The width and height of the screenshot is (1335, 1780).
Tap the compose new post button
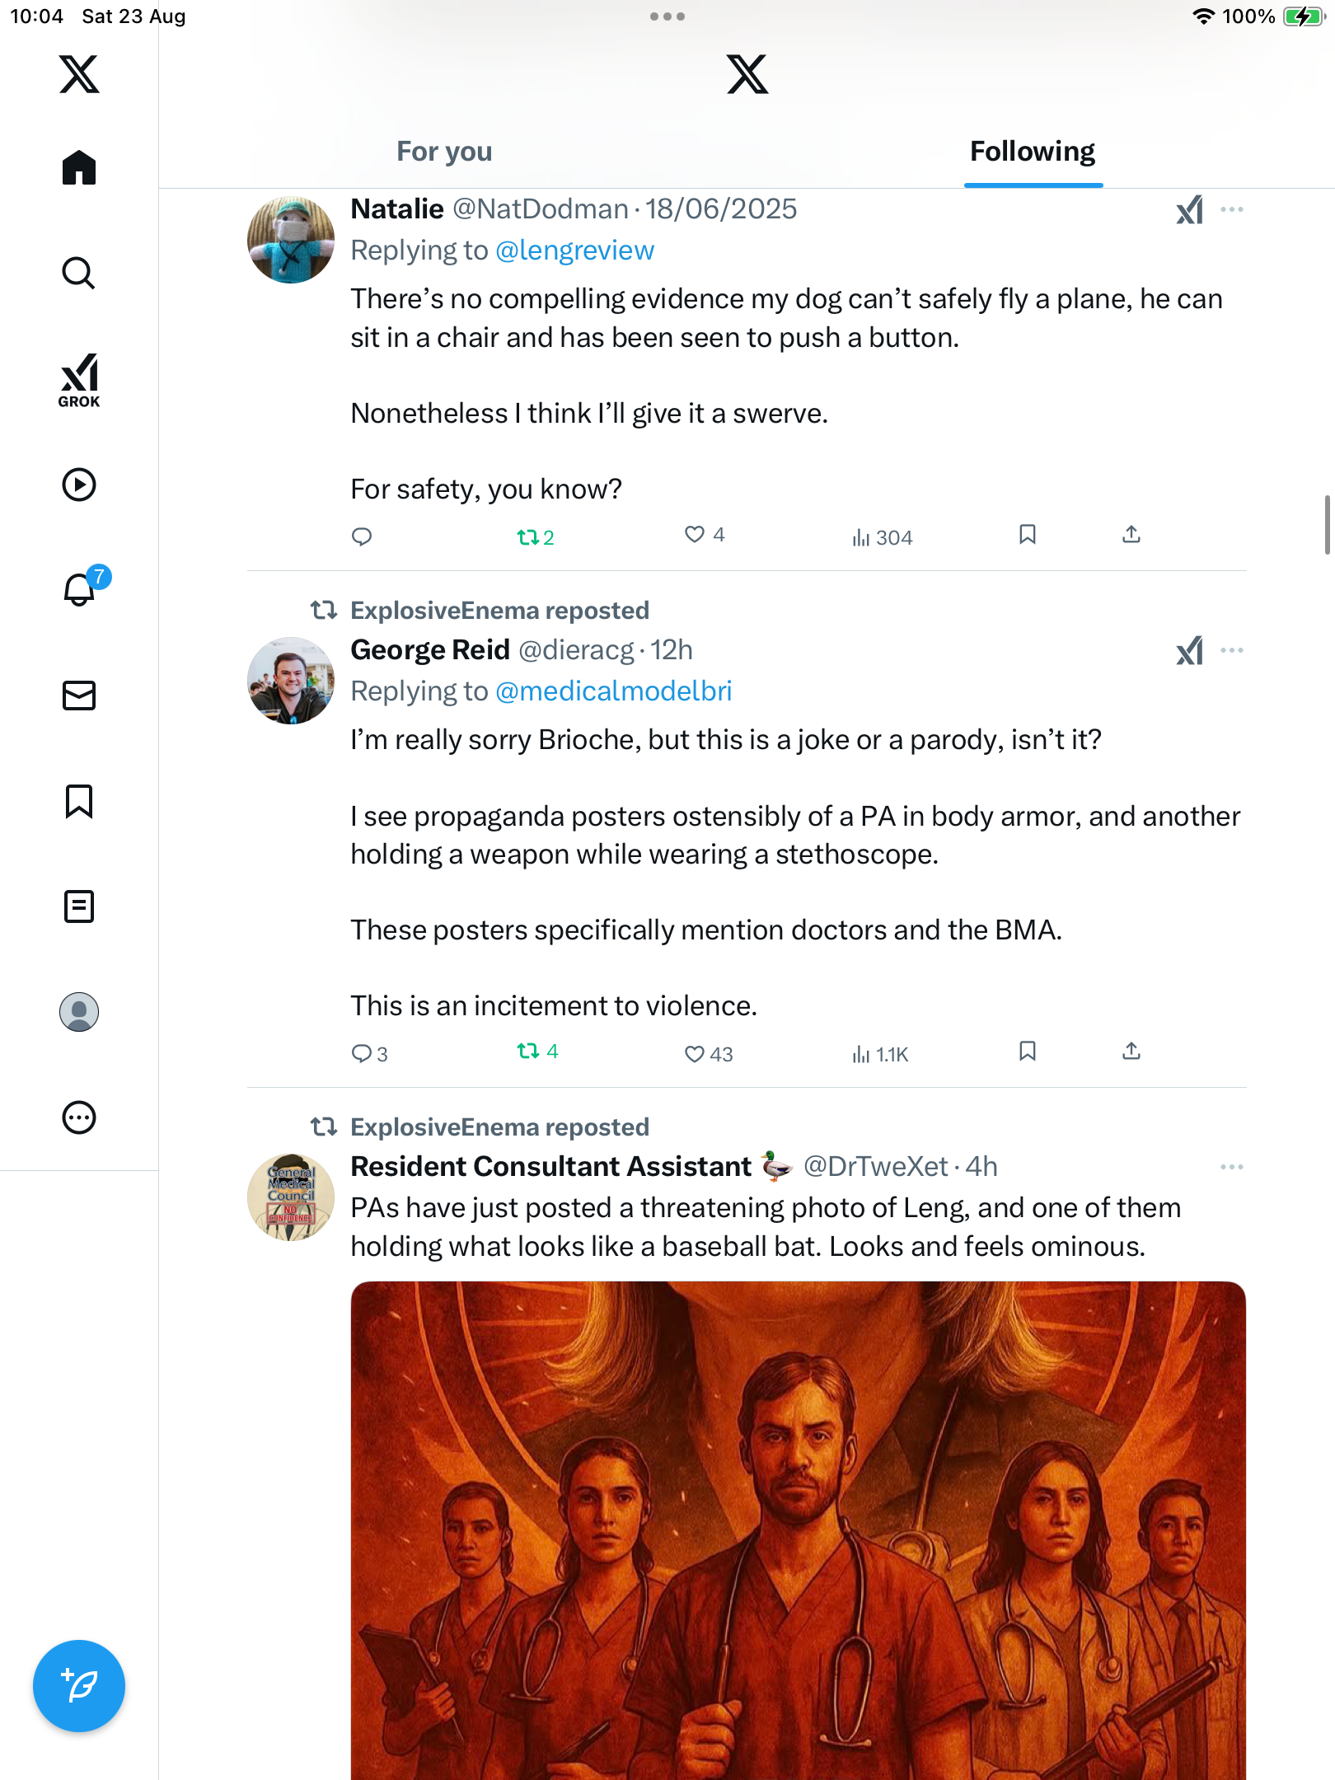pos(79,1685)
